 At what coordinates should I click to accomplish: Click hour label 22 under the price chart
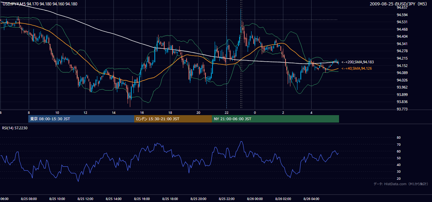coord(227,113)
